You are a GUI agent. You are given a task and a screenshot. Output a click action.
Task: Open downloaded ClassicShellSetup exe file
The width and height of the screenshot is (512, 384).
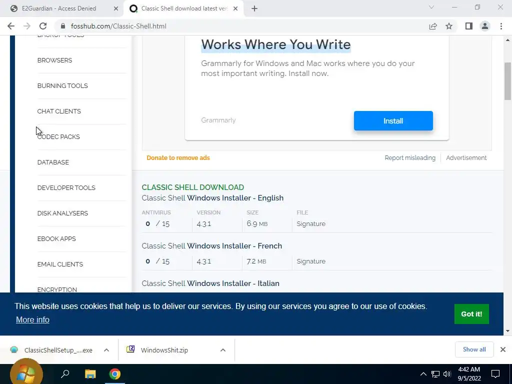pos(51,350)
